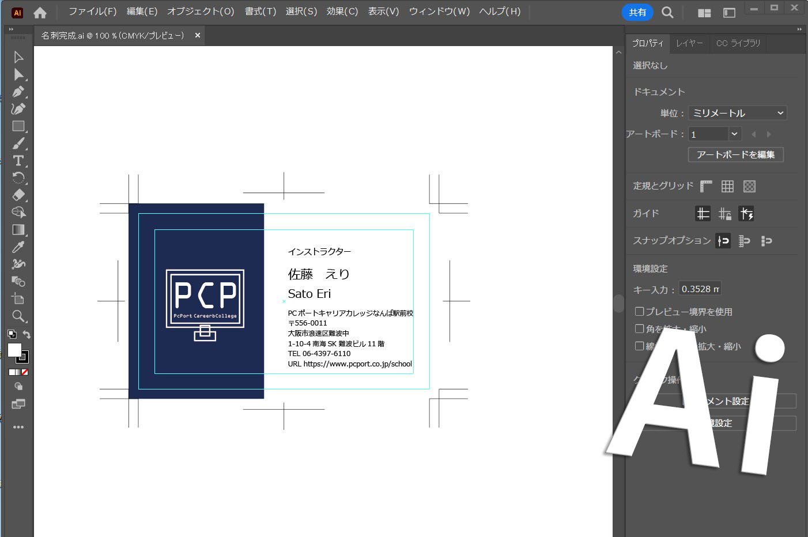Image resolution: width=808 pixels, height=537 pixels.
Task: Toggle the transparency grid icon
Action: [749, 186]
